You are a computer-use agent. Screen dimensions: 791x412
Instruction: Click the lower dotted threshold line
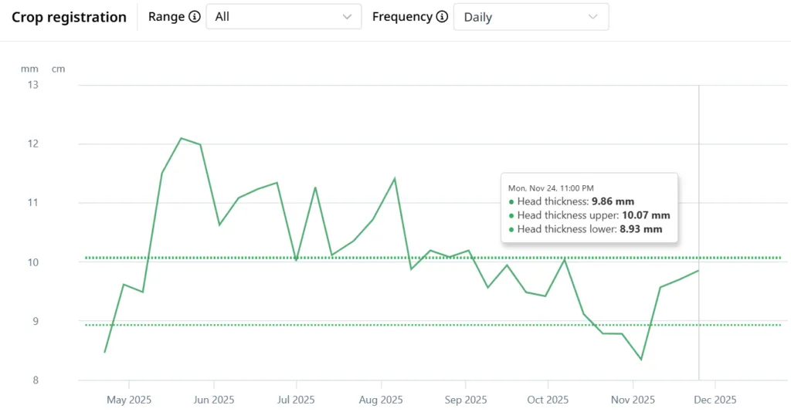(433, 325)
